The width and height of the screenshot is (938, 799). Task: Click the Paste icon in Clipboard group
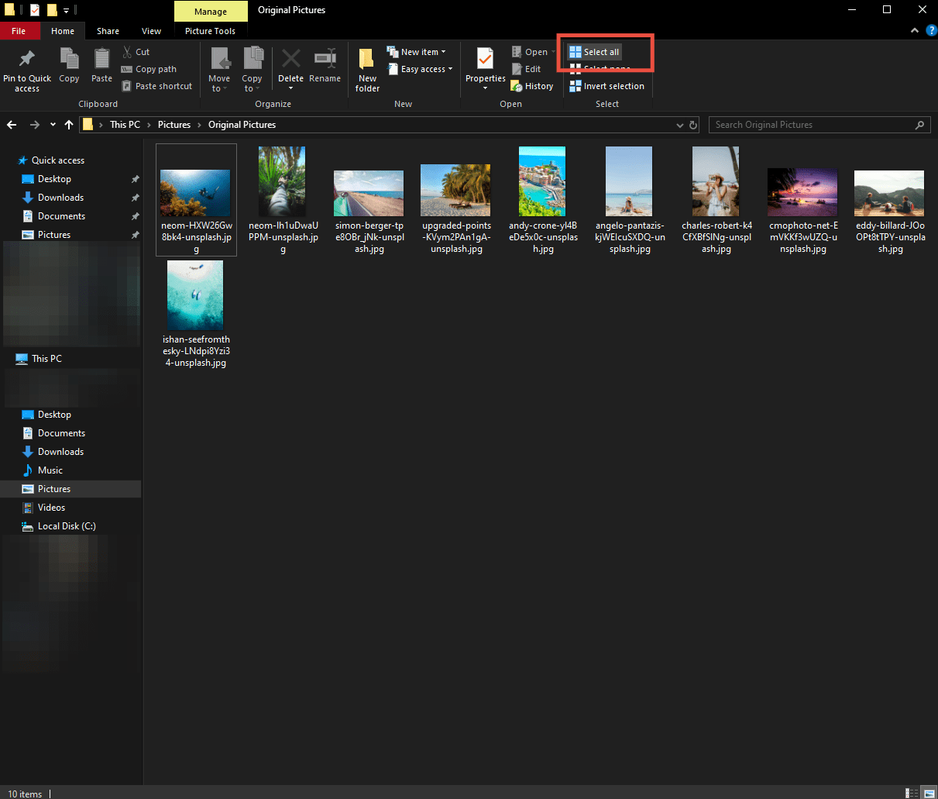tap(101, 60)
